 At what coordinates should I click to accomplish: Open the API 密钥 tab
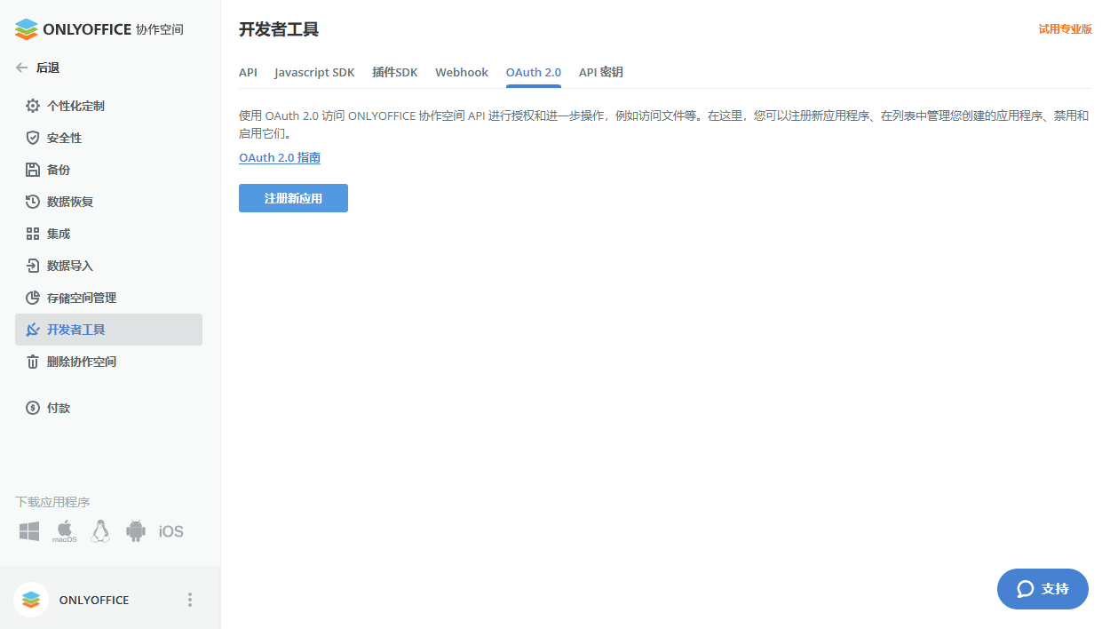[x=601, y=72]
